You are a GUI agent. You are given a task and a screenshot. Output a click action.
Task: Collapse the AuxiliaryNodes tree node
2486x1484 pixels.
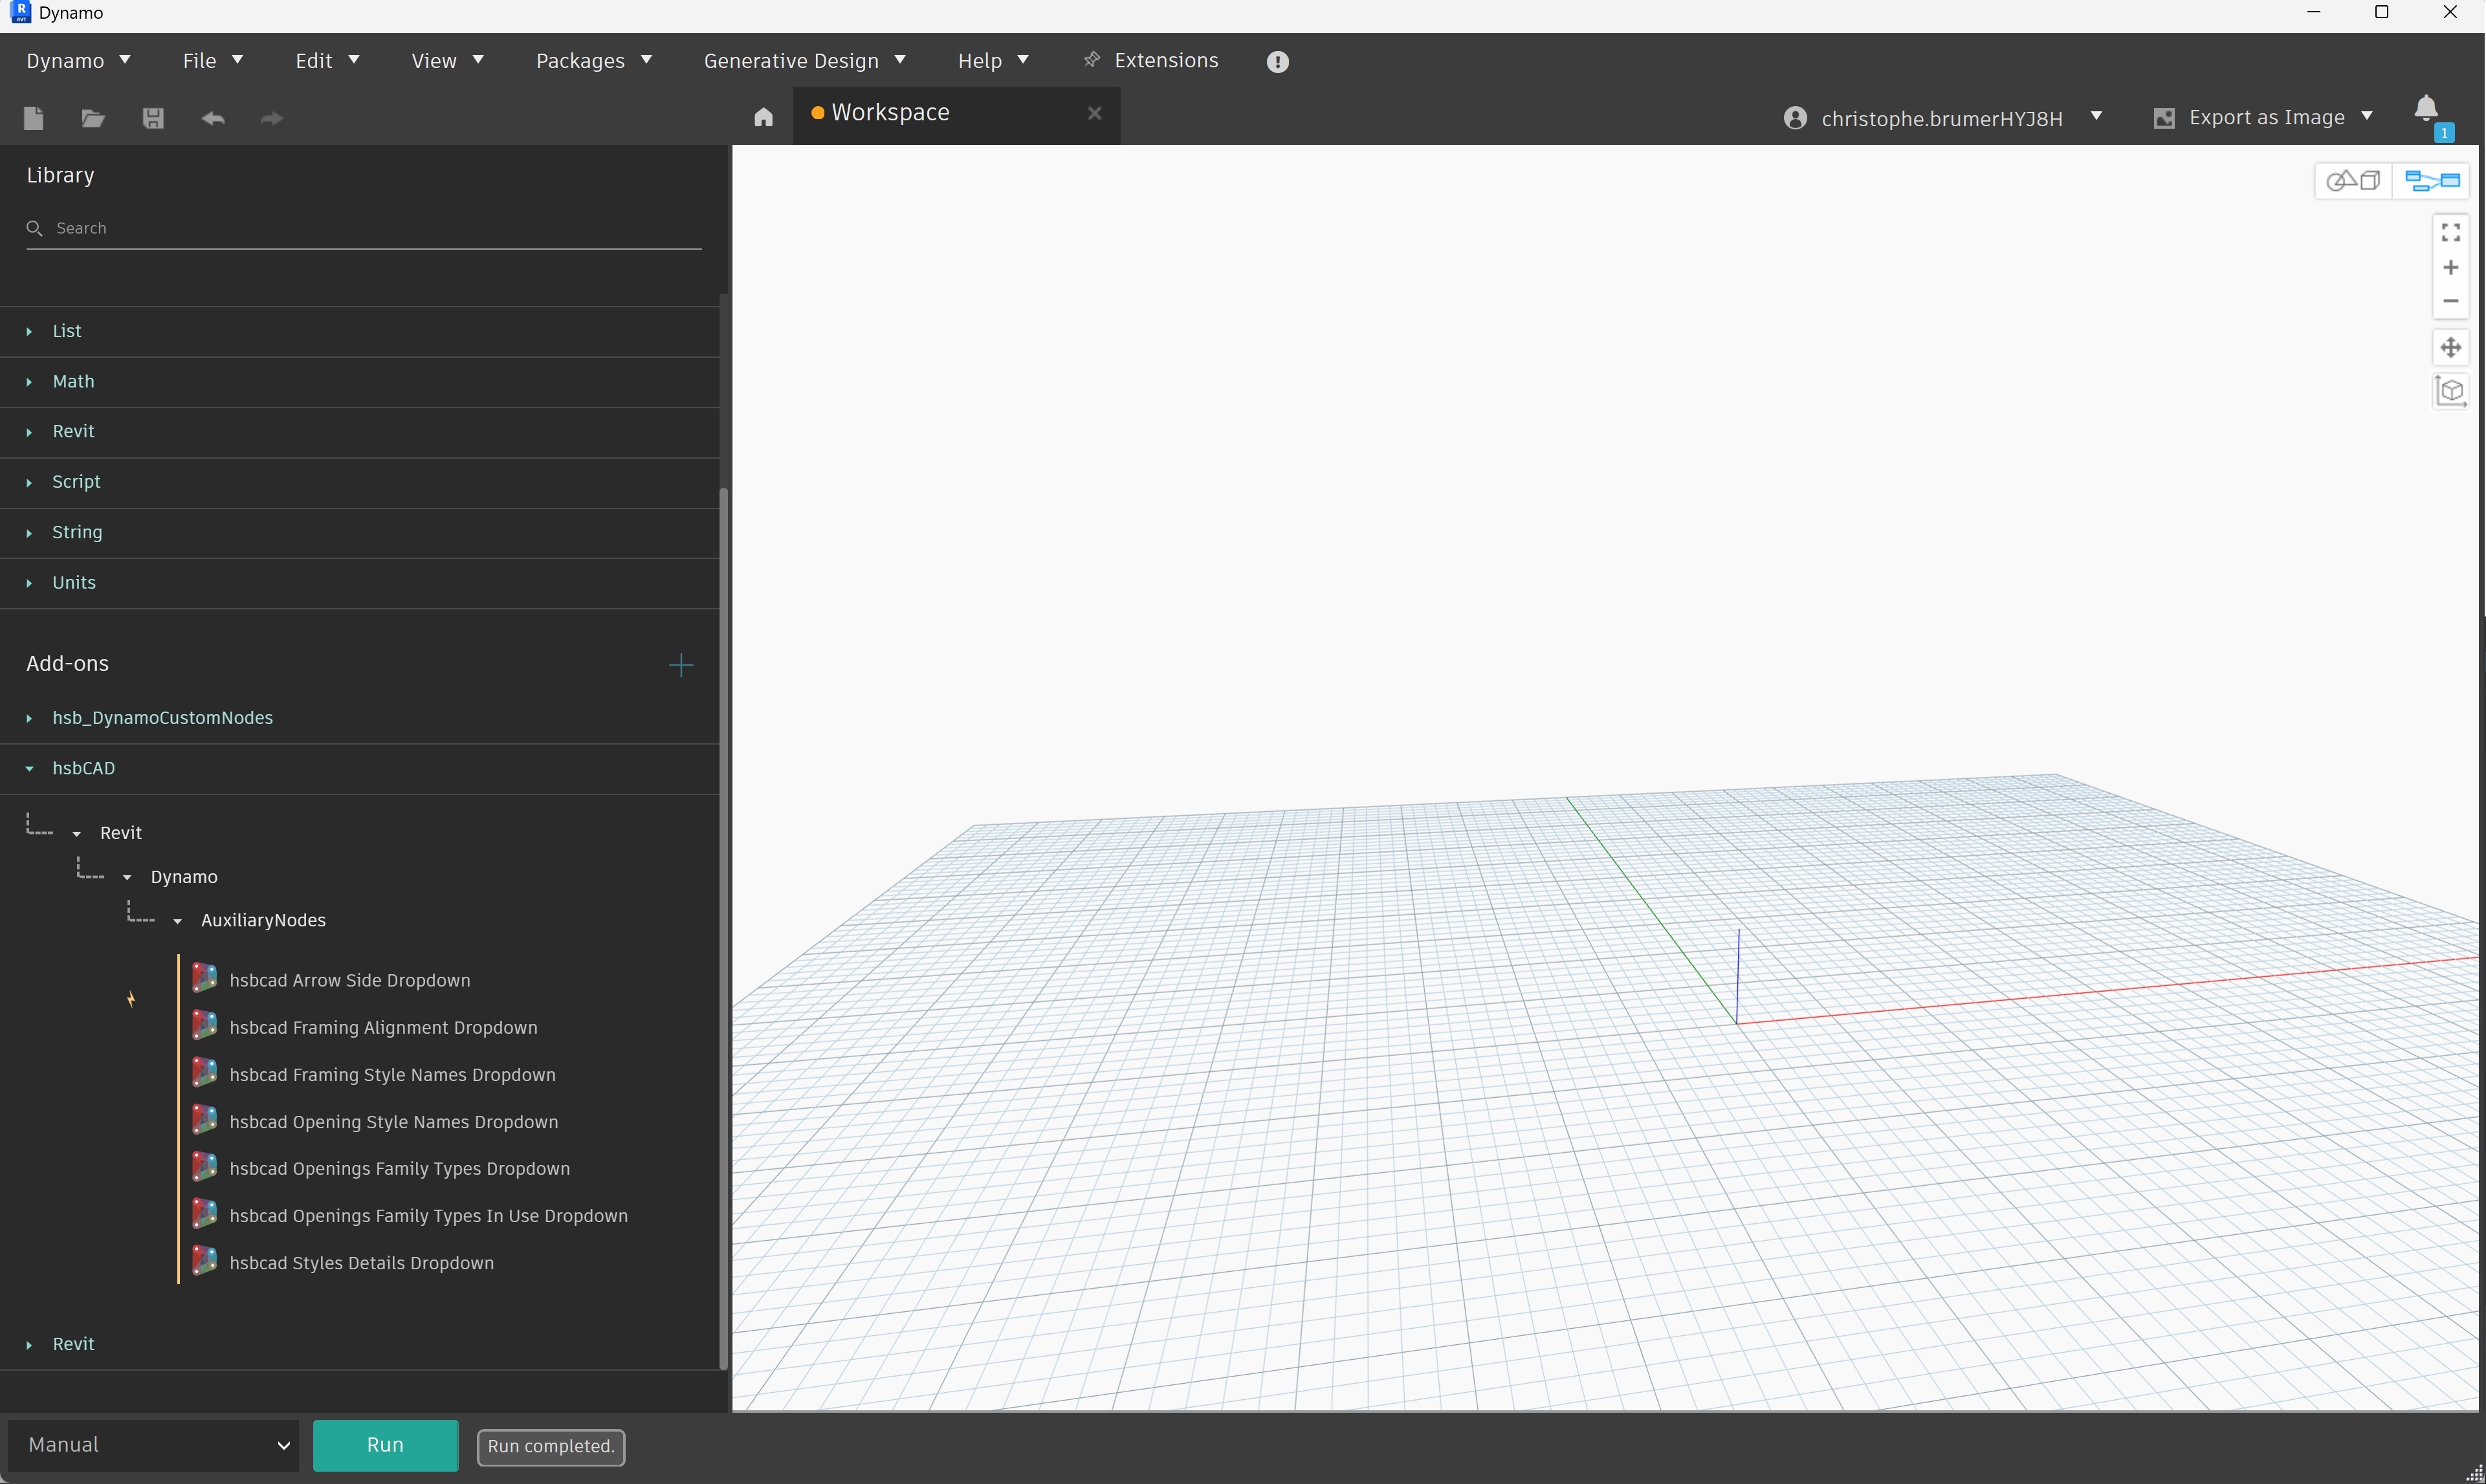(x=177, y=921)
